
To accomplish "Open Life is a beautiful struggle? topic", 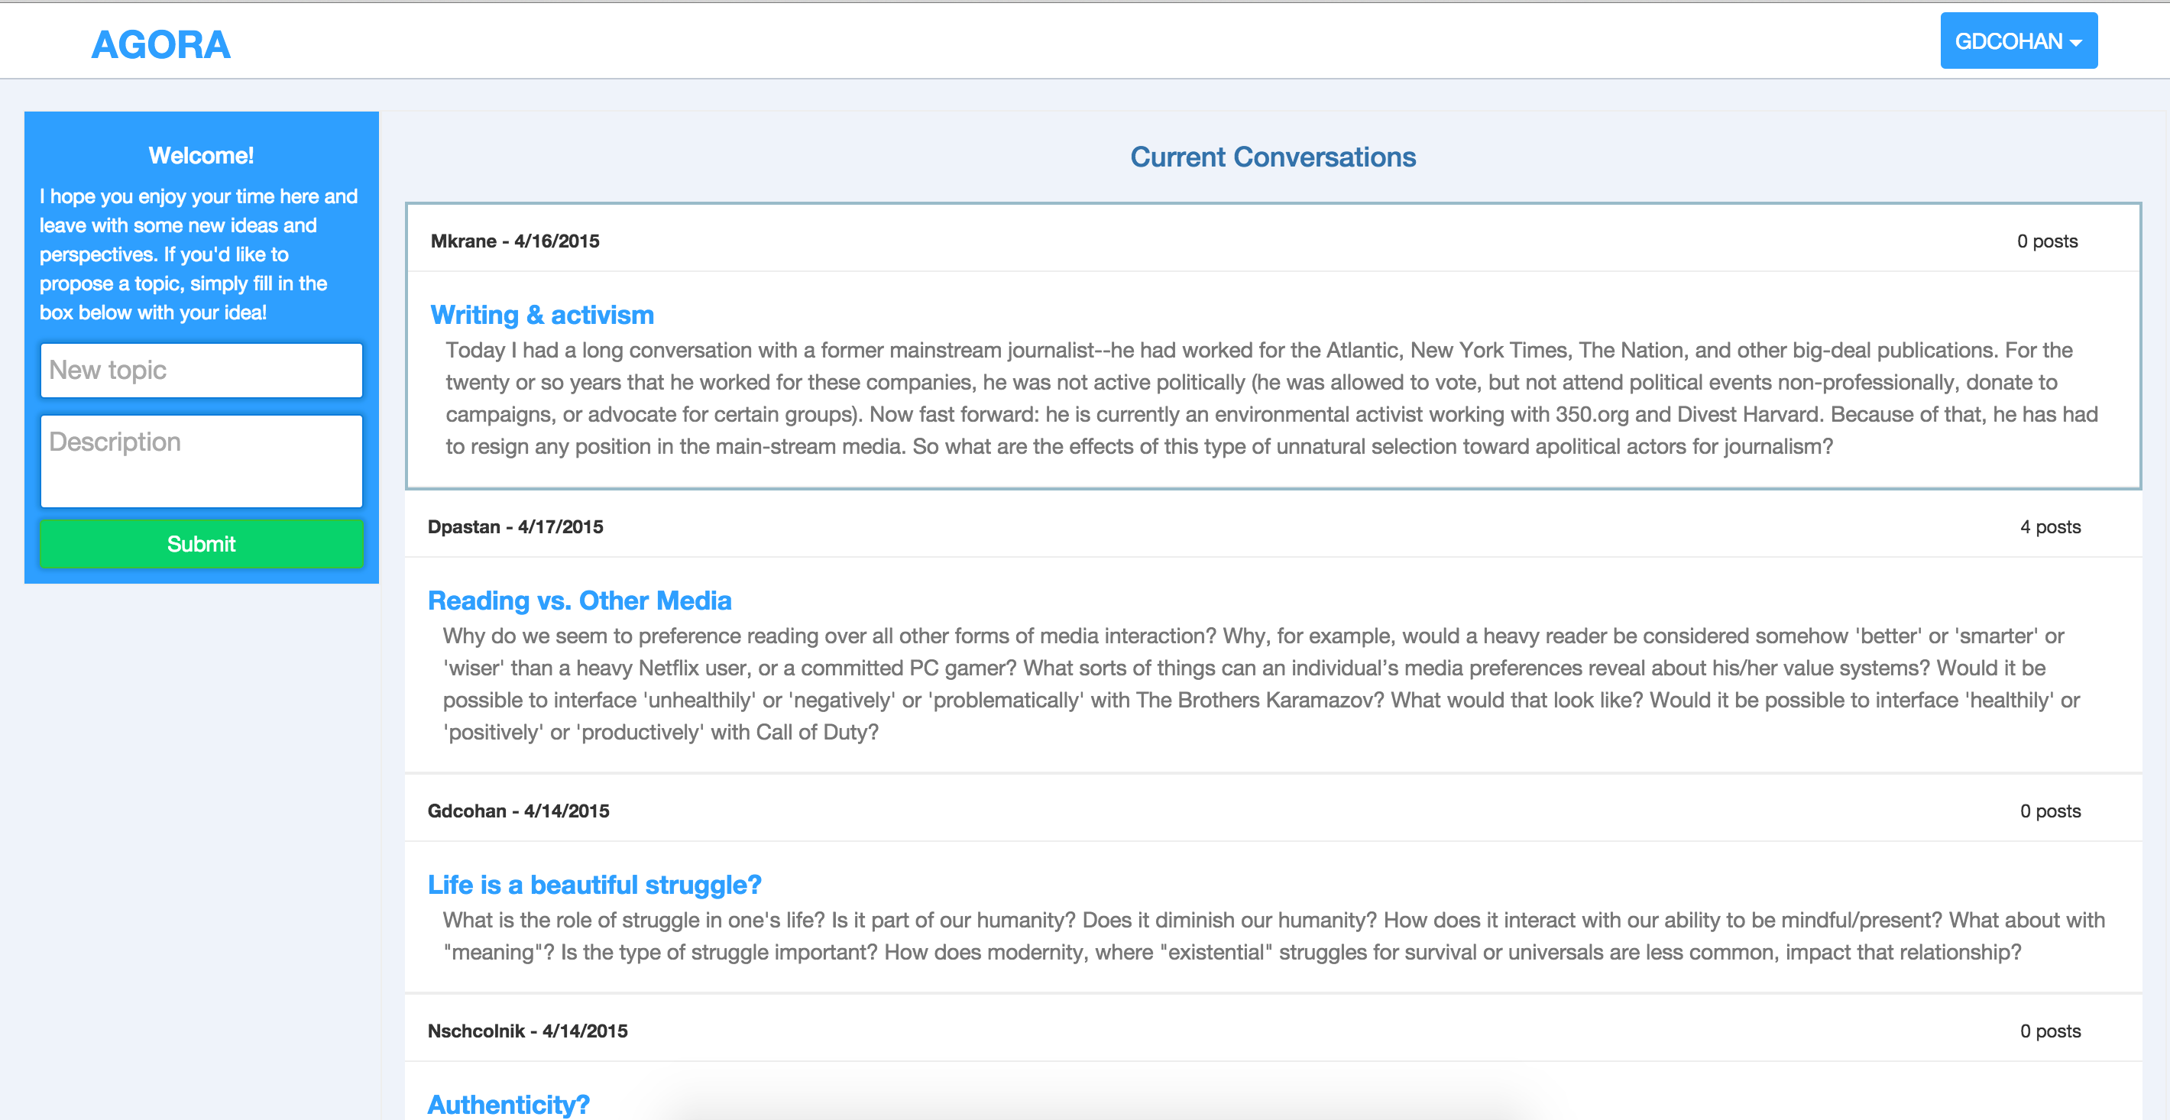I will click(x=594, y=885).
